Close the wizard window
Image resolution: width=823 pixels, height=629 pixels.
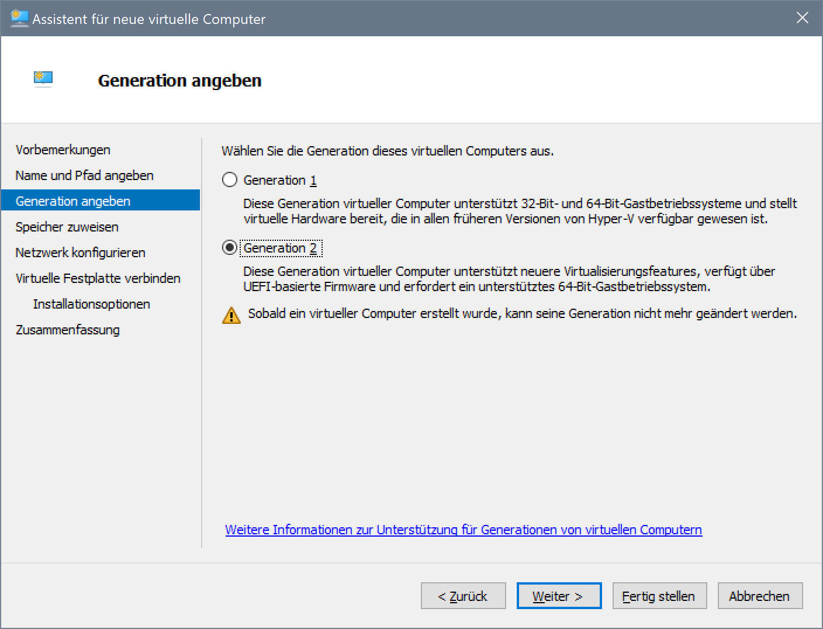pyautogui.click(x=802, y=18)
